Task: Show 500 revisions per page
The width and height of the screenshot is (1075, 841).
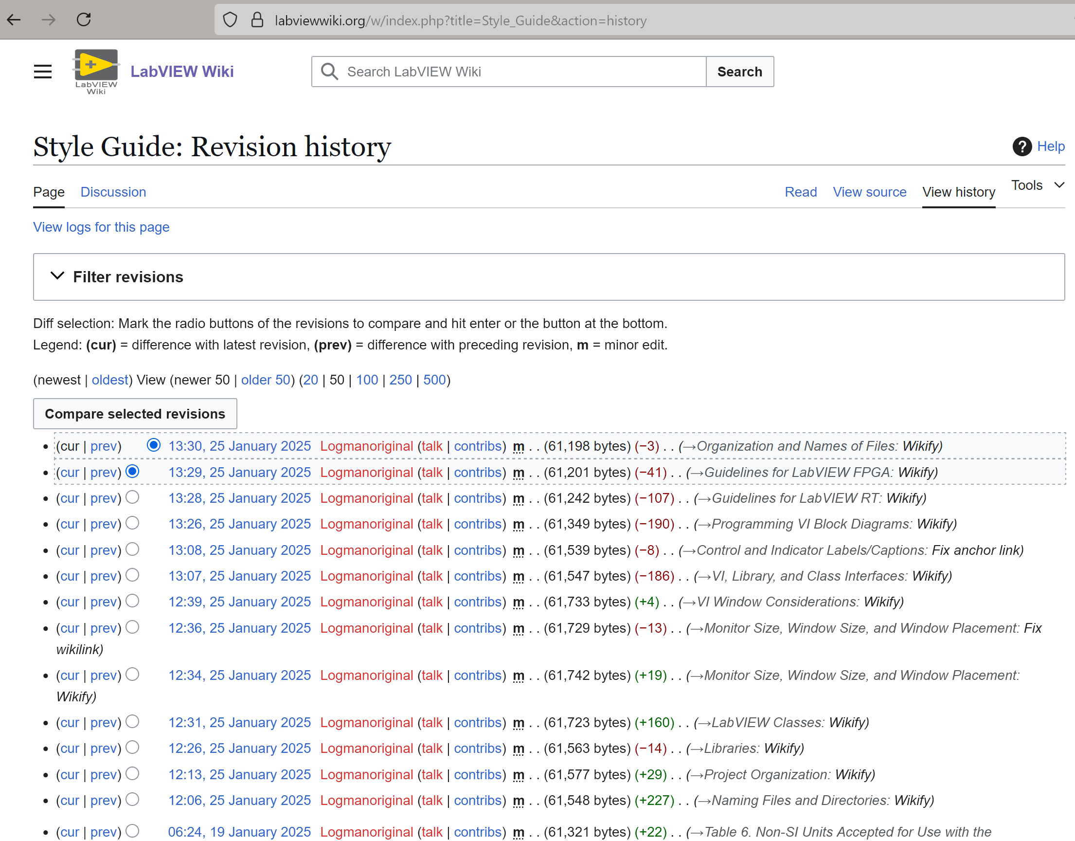Action: [435, 380]
